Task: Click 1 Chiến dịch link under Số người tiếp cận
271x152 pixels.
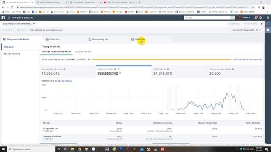Action: 48,131
